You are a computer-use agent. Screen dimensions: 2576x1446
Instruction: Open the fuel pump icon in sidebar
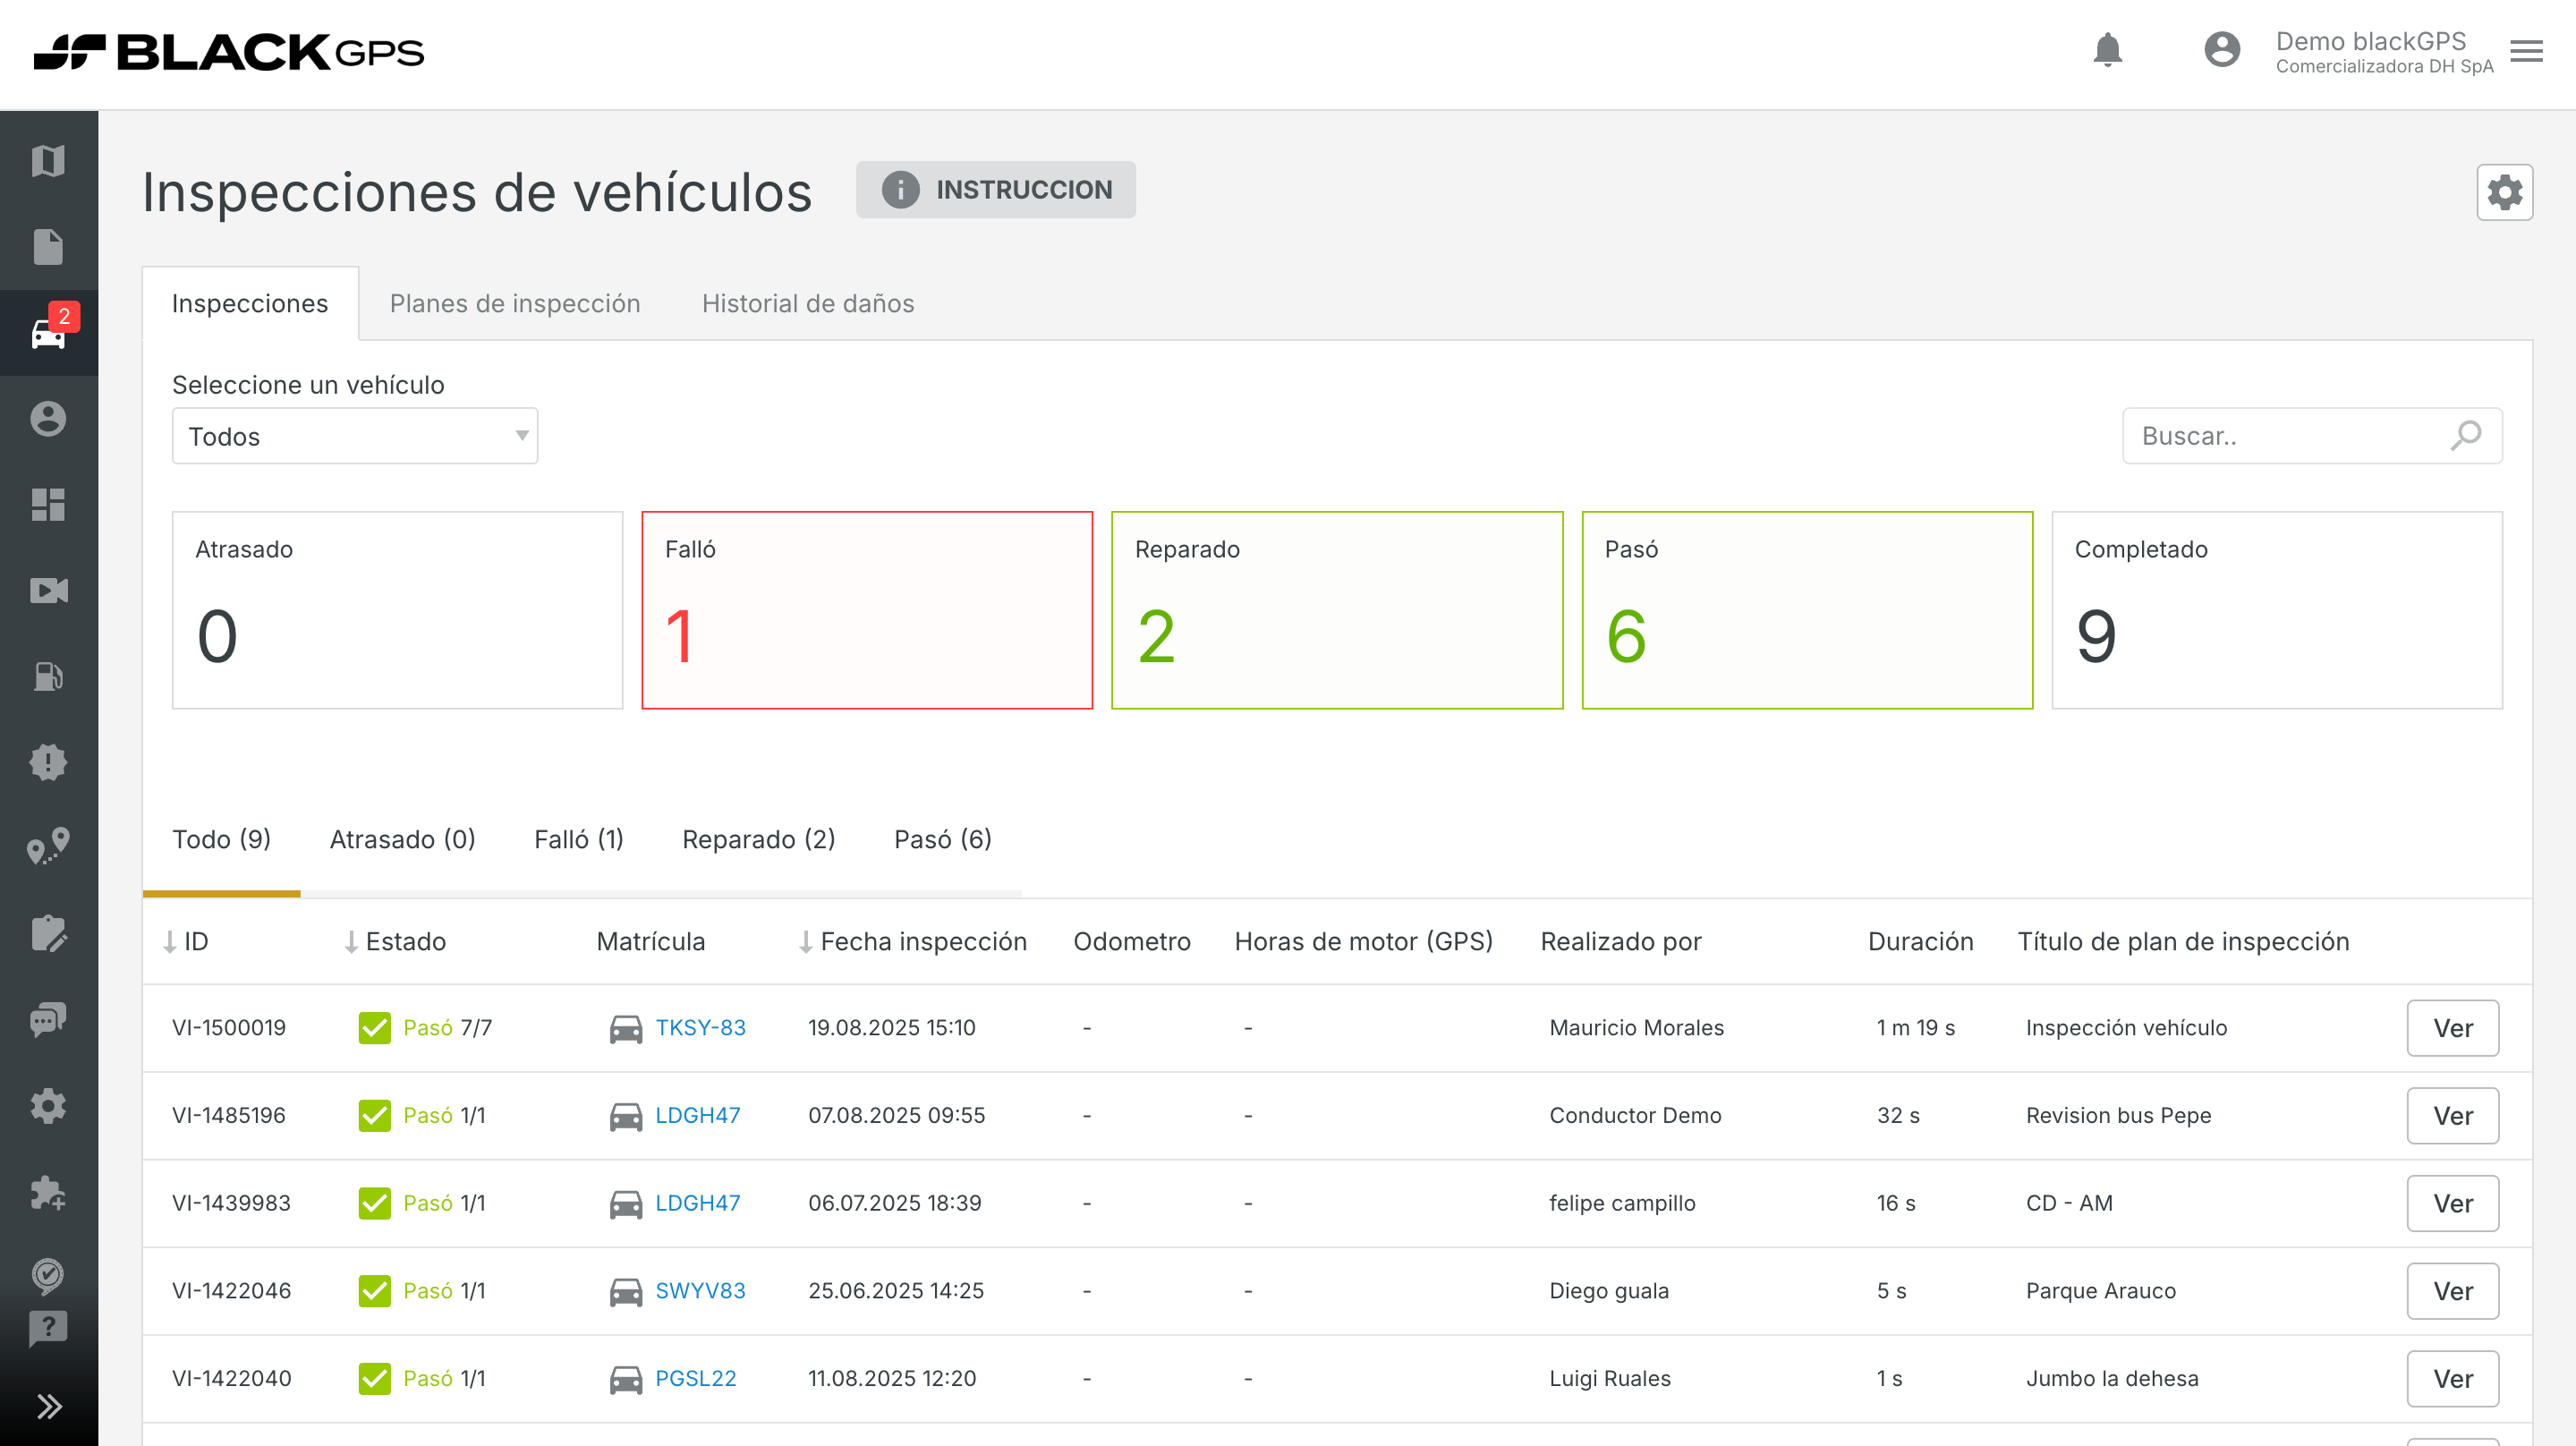coord(48,677)
